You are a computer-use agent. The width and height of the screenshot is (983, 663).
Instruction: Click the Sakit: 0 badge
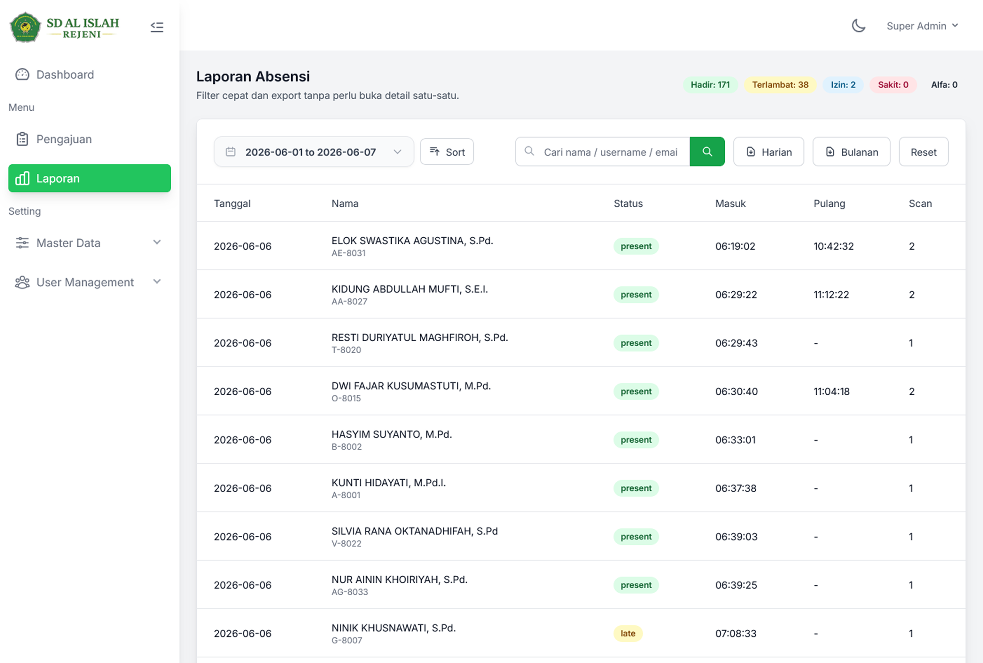[893, 84]
